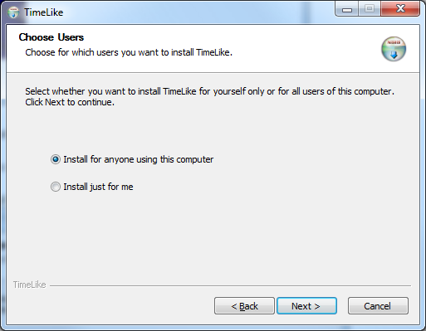
Task: Click the TimeLike icon in title bar
Action: coord(13,12)
